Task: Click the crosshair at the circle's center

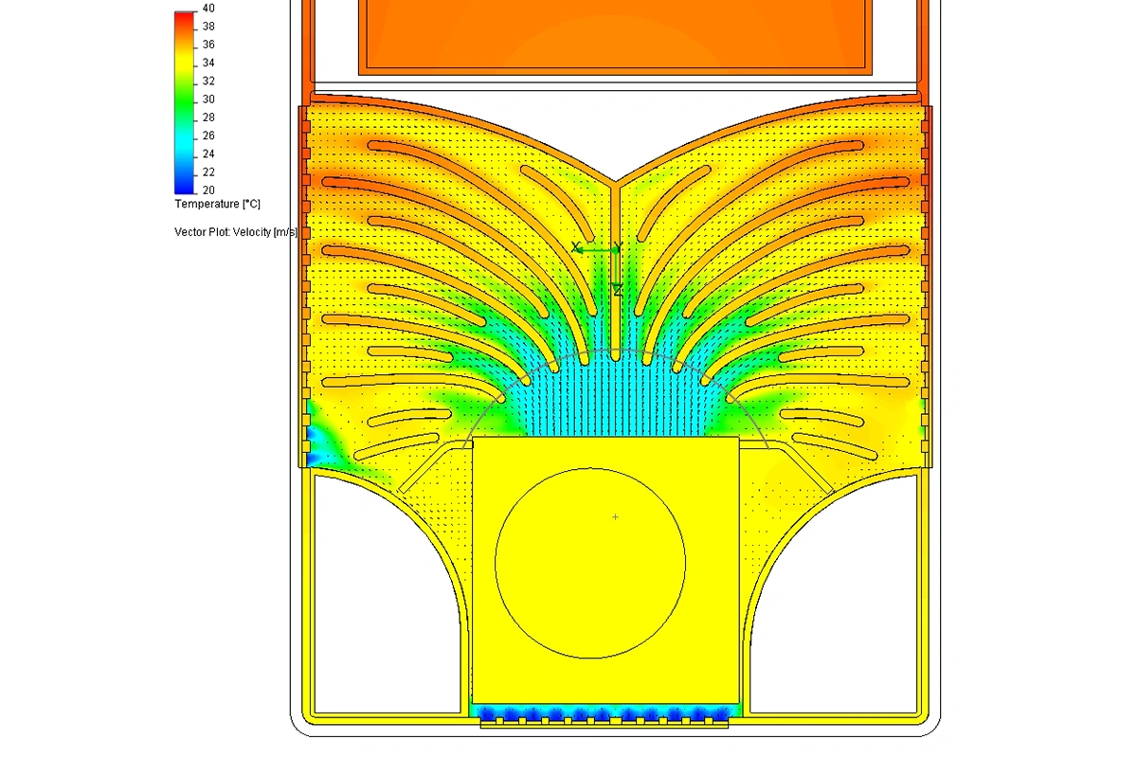Action: [616, 517]
